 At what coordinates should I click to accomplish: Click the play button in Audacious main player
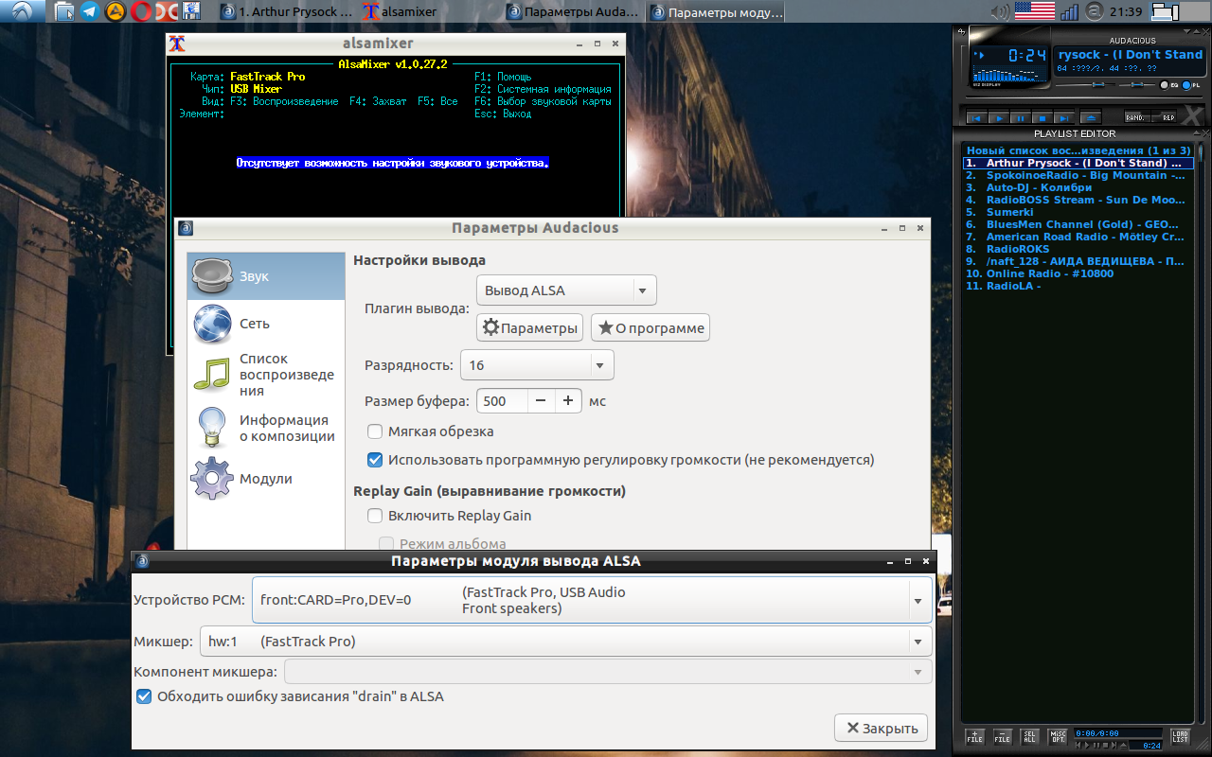point(997,118)
